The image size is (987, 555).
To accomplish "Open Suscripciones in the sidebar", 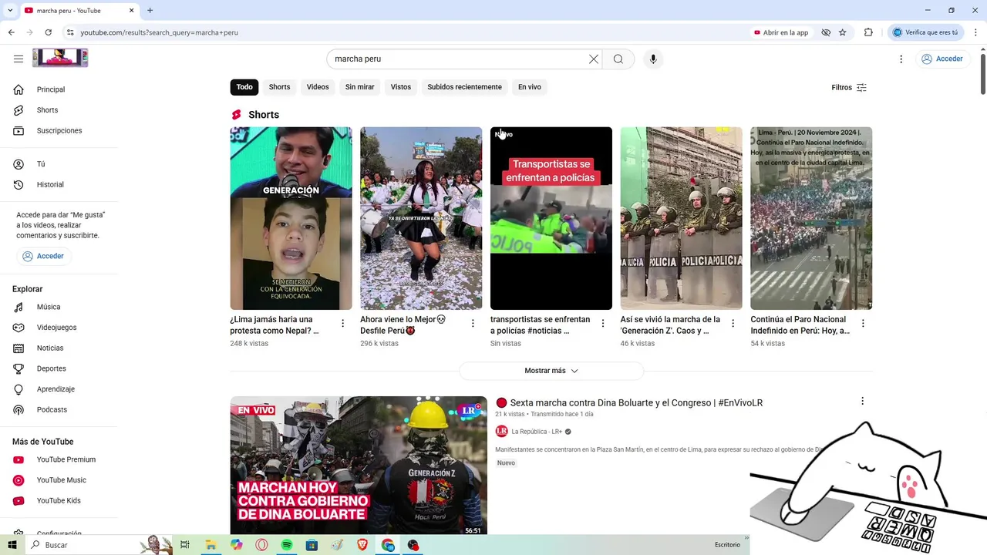I will 60,130.
